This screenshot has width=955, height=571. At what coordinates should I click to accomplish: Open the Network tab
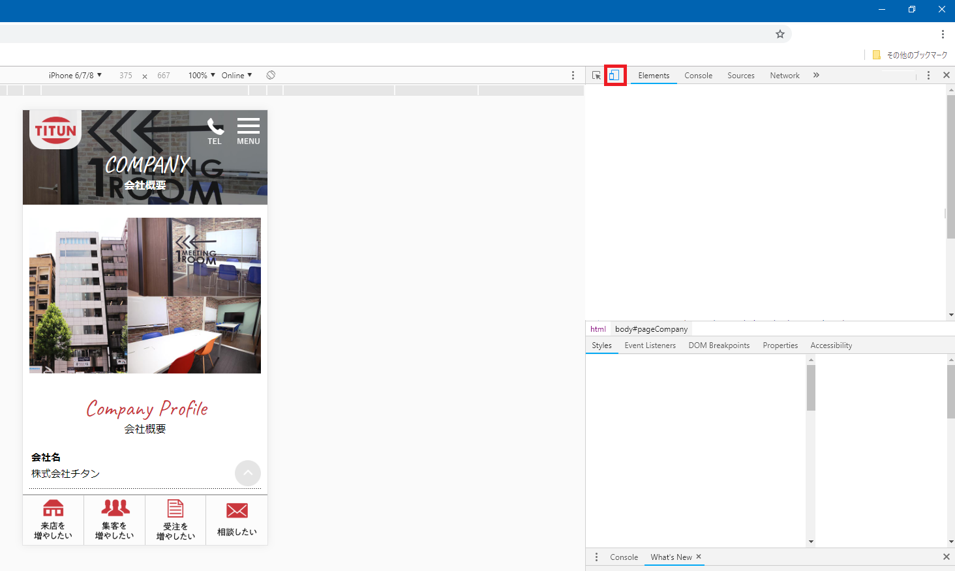(784, 76)
